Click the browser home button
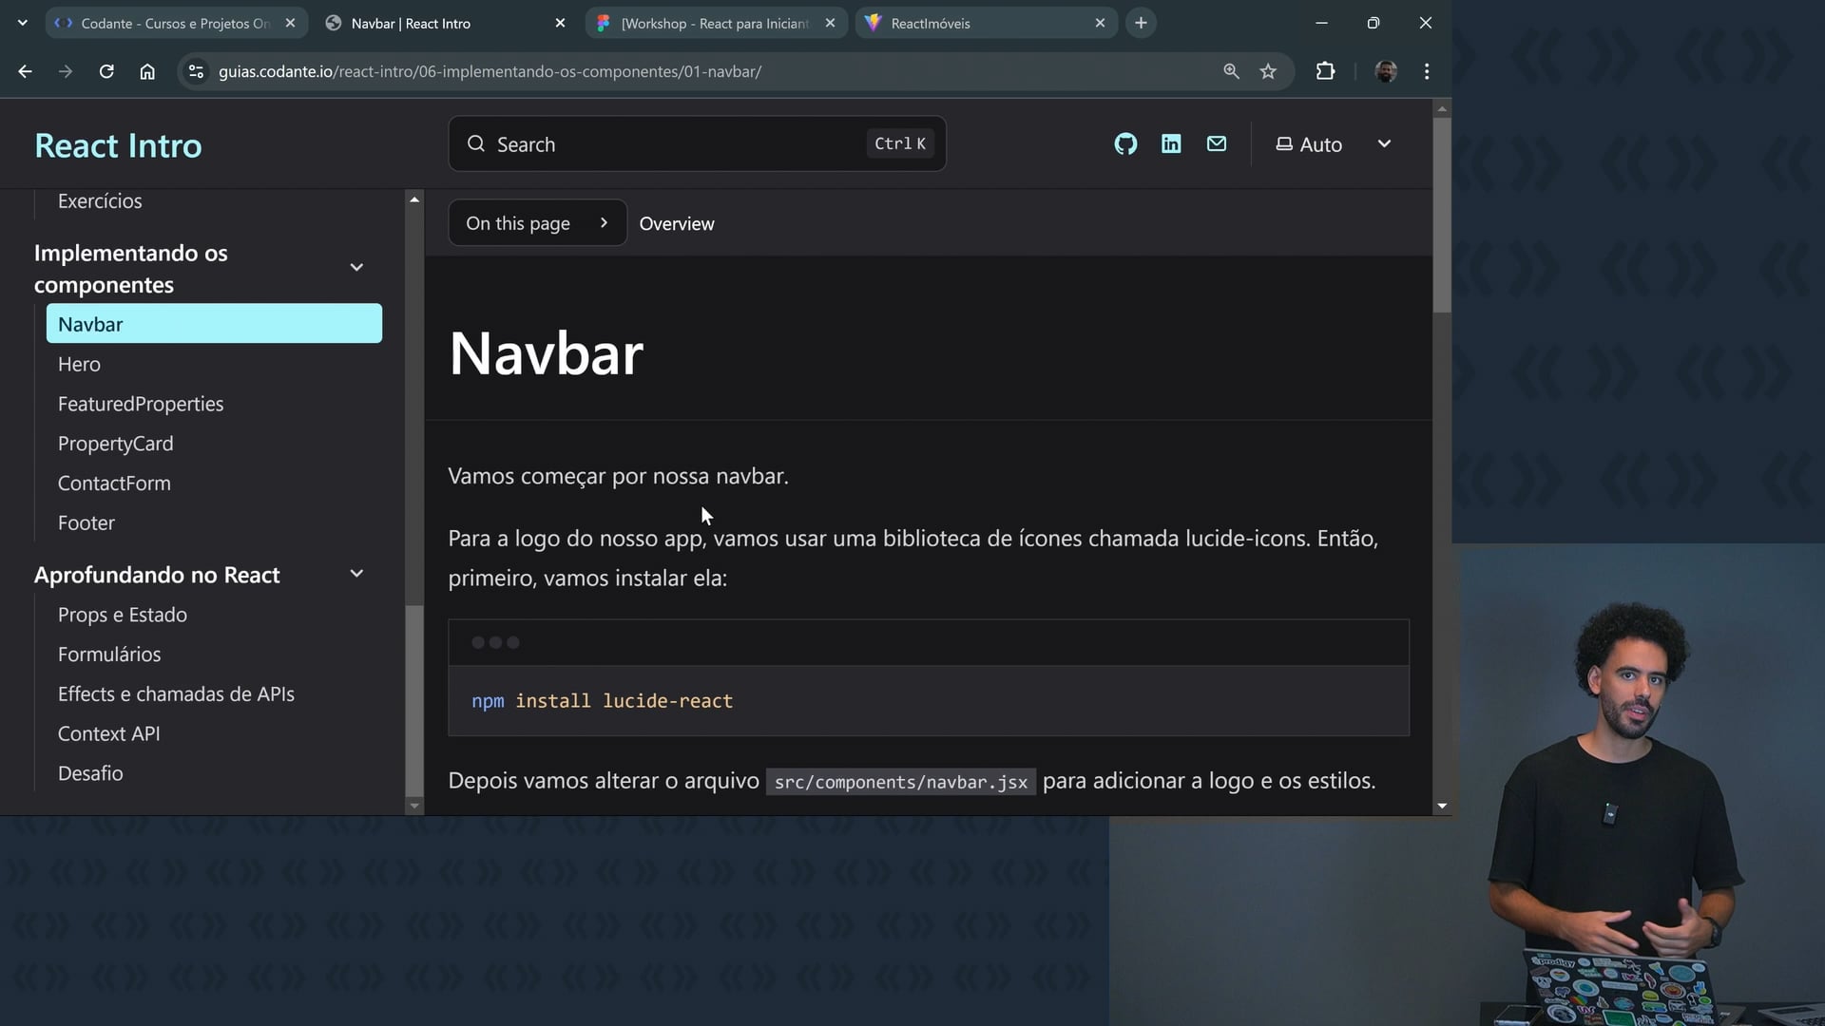Screen dimensions: 1825x1026 pyautogui.click(x=147, y=71)
